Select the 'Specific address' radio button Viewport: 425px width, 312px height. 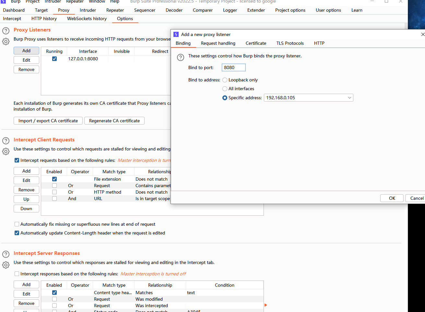(225, 98)
